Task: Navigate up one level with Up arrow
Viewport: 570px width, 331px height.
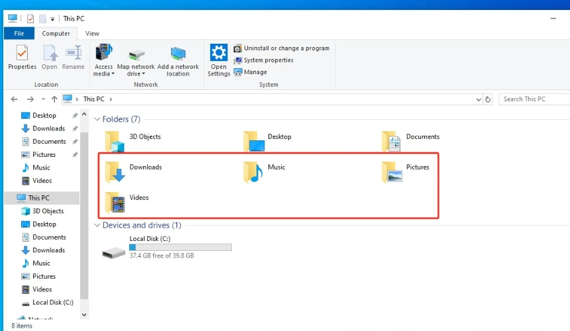Action: click(54, 99)
